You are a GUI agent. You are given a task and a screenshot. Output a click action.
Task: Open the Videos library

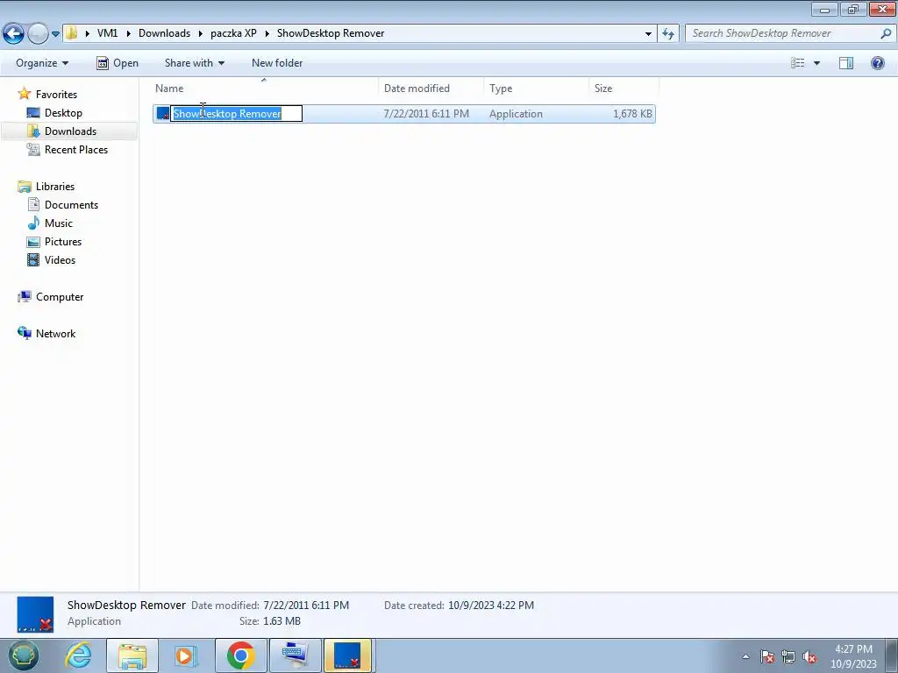(60, 259)
